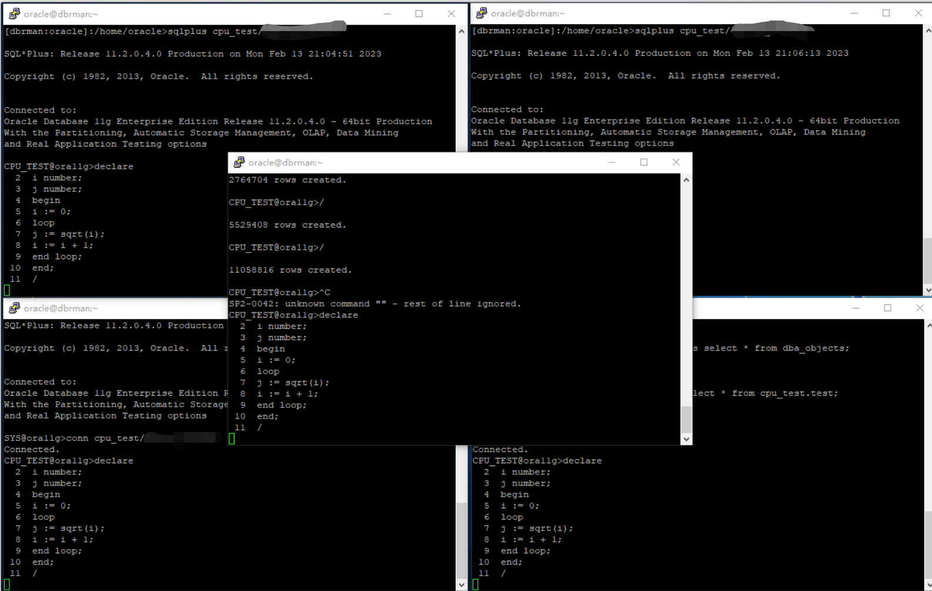Minimize the top-left terminal window
This screenshot has width=932, height=591.
[387, 13]
